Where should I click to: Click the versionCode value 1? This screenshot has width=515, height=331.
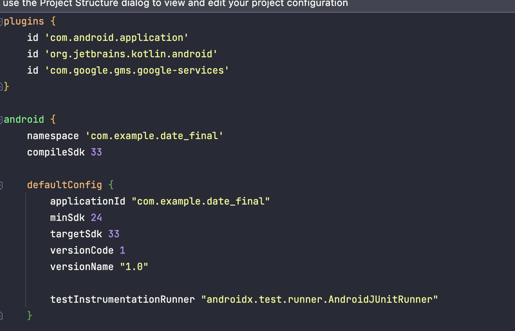[123, 250]
